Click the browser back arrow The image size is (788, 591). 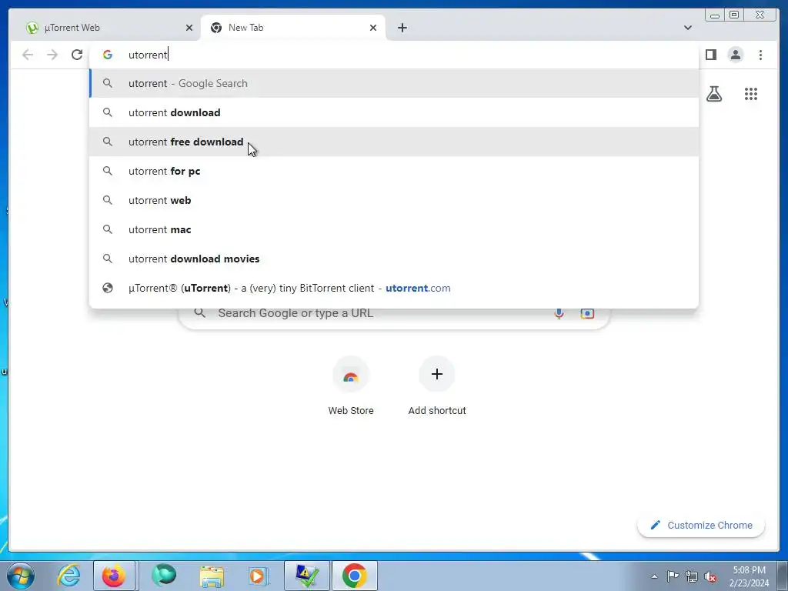[x=28, y=55]
